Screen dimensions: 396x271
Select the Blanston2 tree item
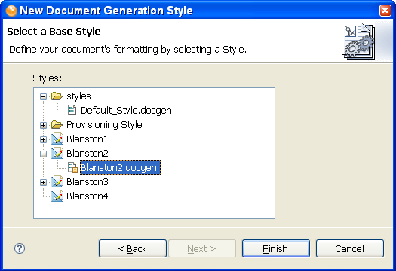[x=87, y=154]
